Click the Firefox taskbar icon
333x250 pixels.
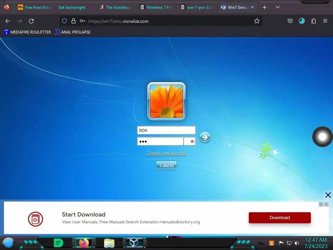click(x=84, y=243)
